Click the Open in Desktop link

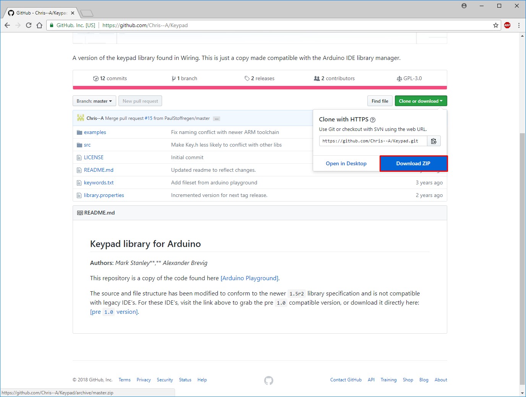tap(346, 163)
